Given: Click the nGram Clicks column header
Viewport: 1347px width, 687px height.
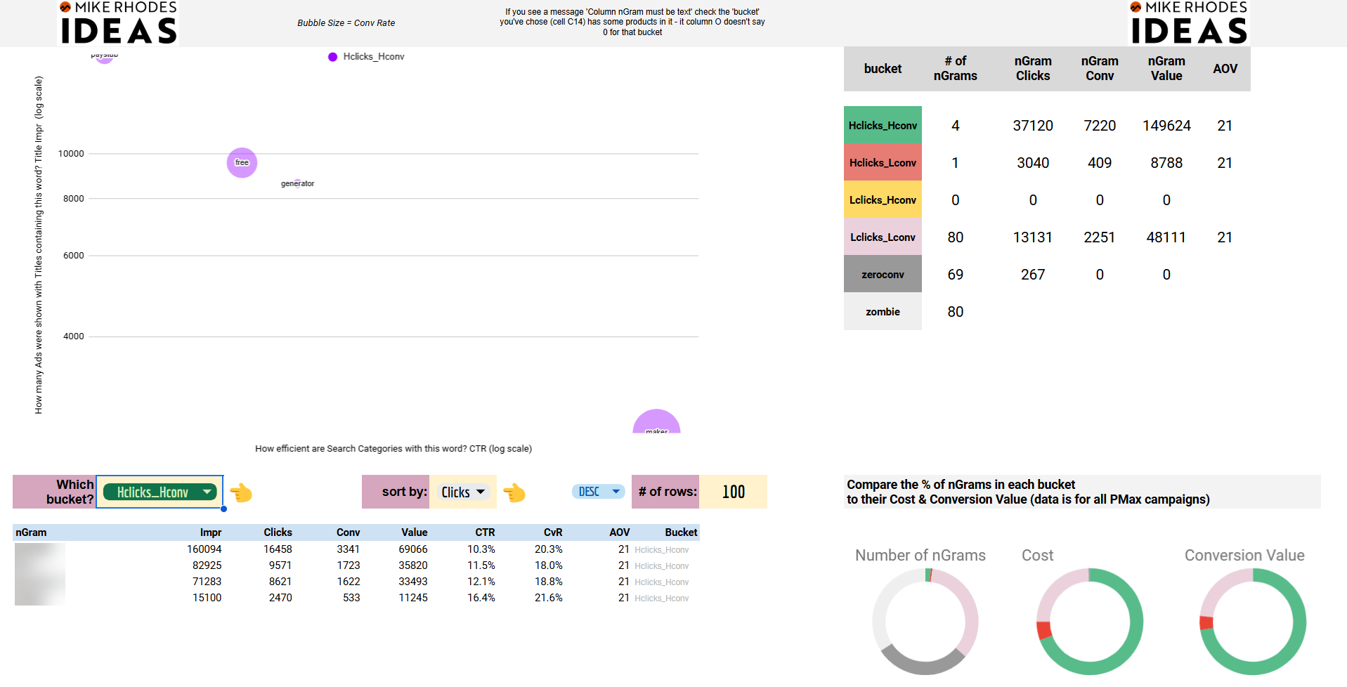Looking at the screenshot, I should [x=1033, y=69].
